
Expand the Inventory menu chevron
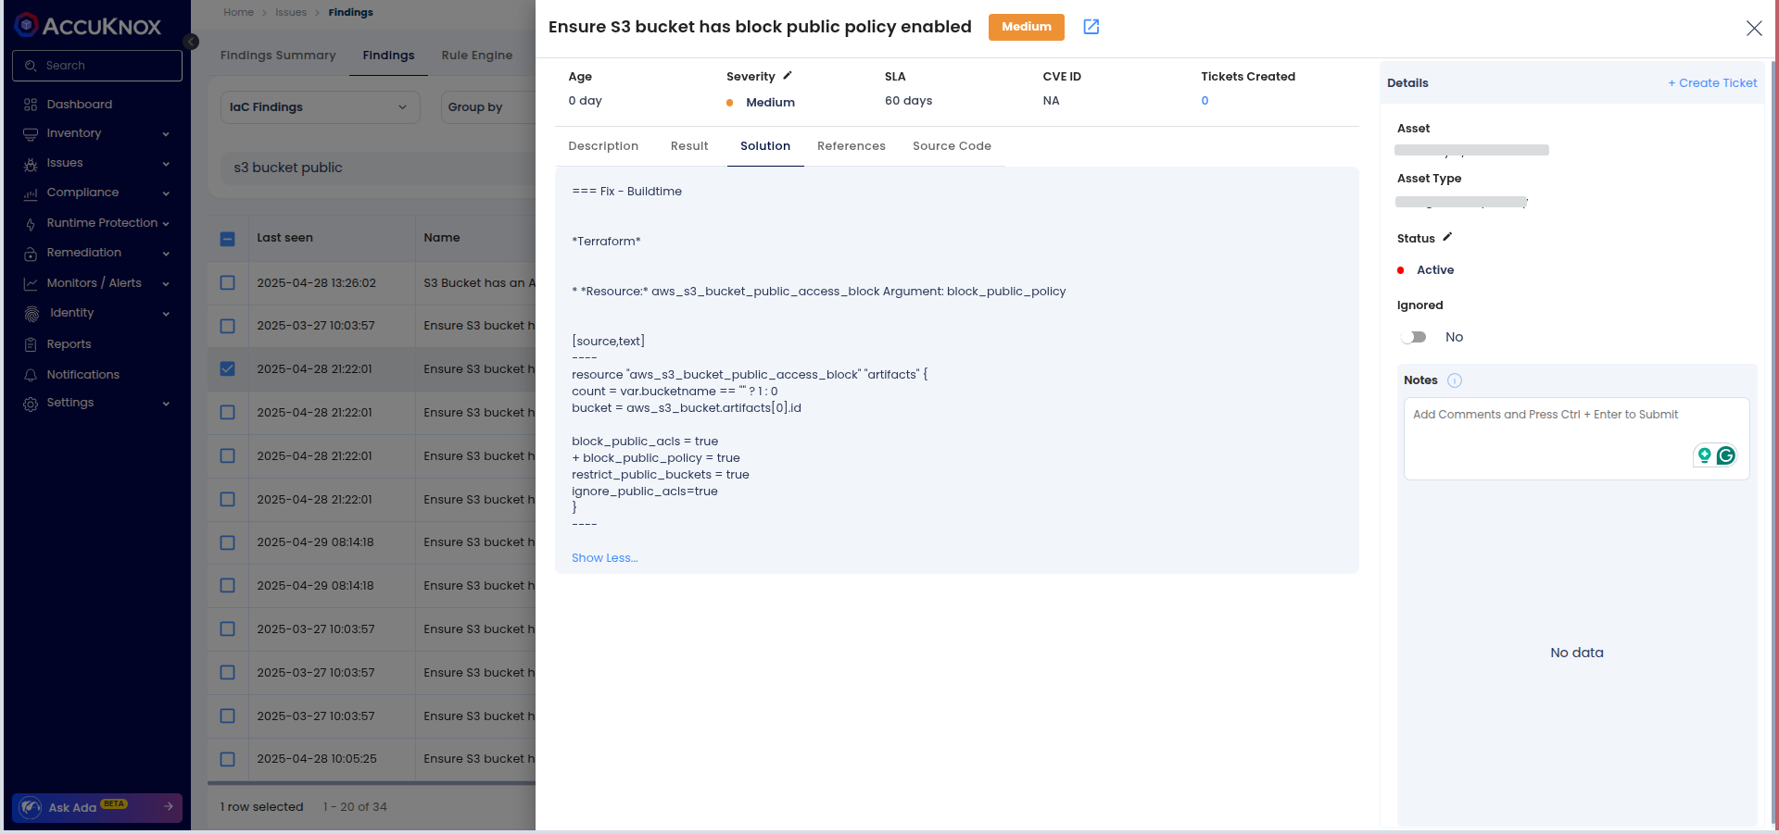[166, 134]
